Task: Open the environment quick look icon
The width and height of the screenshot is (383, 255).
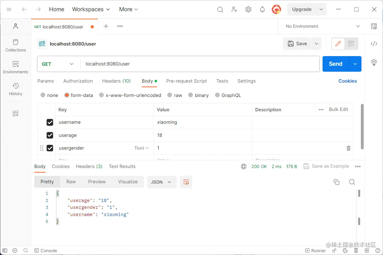Action: pyautogui.click(x=374, y=26)
